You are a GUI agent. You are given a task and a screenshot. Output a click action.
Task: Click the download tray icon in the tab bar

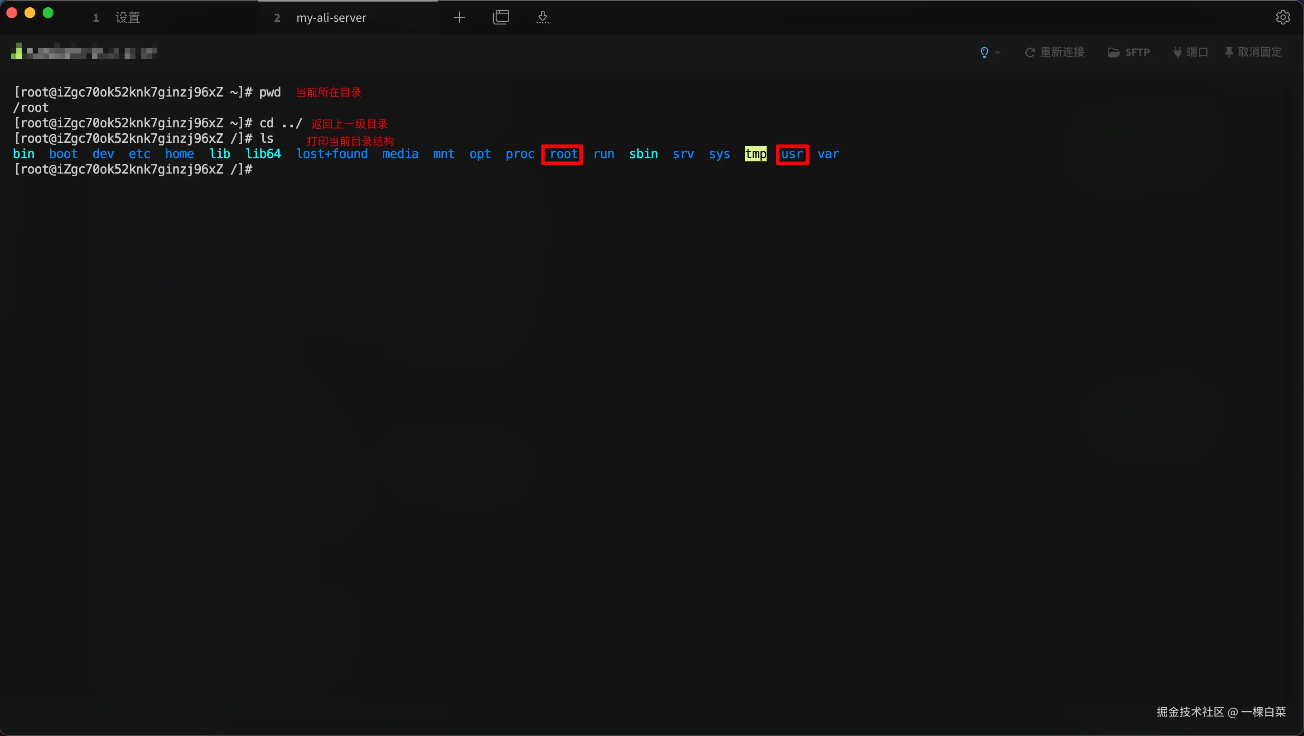pos(543,17)
